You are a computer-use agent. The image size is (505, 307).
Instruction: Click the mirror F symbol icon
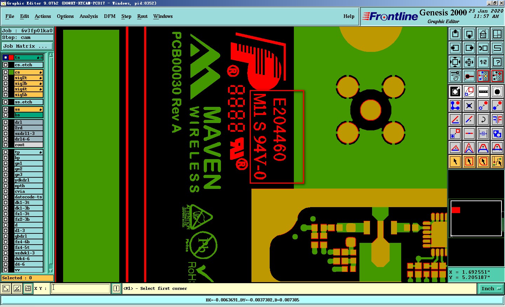[x=497, y=120]
